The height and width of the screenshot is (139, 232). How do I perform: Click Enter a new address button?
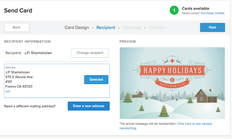(x=89, y=106)
